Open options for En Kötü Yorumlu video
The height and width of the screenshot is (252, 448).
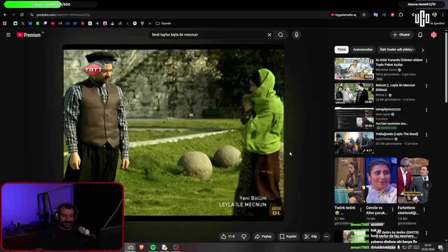tap(426, 61)
